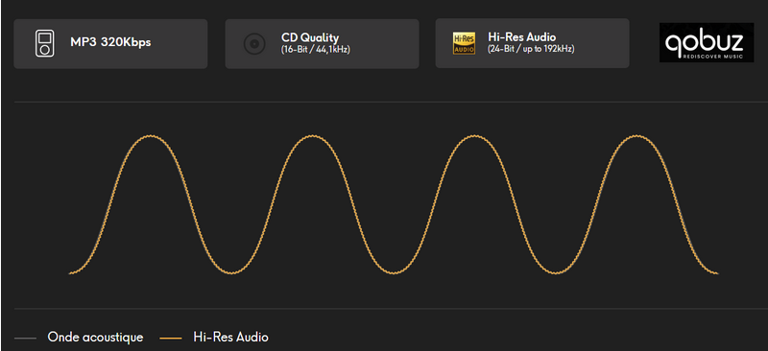
Task: Click the MP3 player icon
Action: 45,43
